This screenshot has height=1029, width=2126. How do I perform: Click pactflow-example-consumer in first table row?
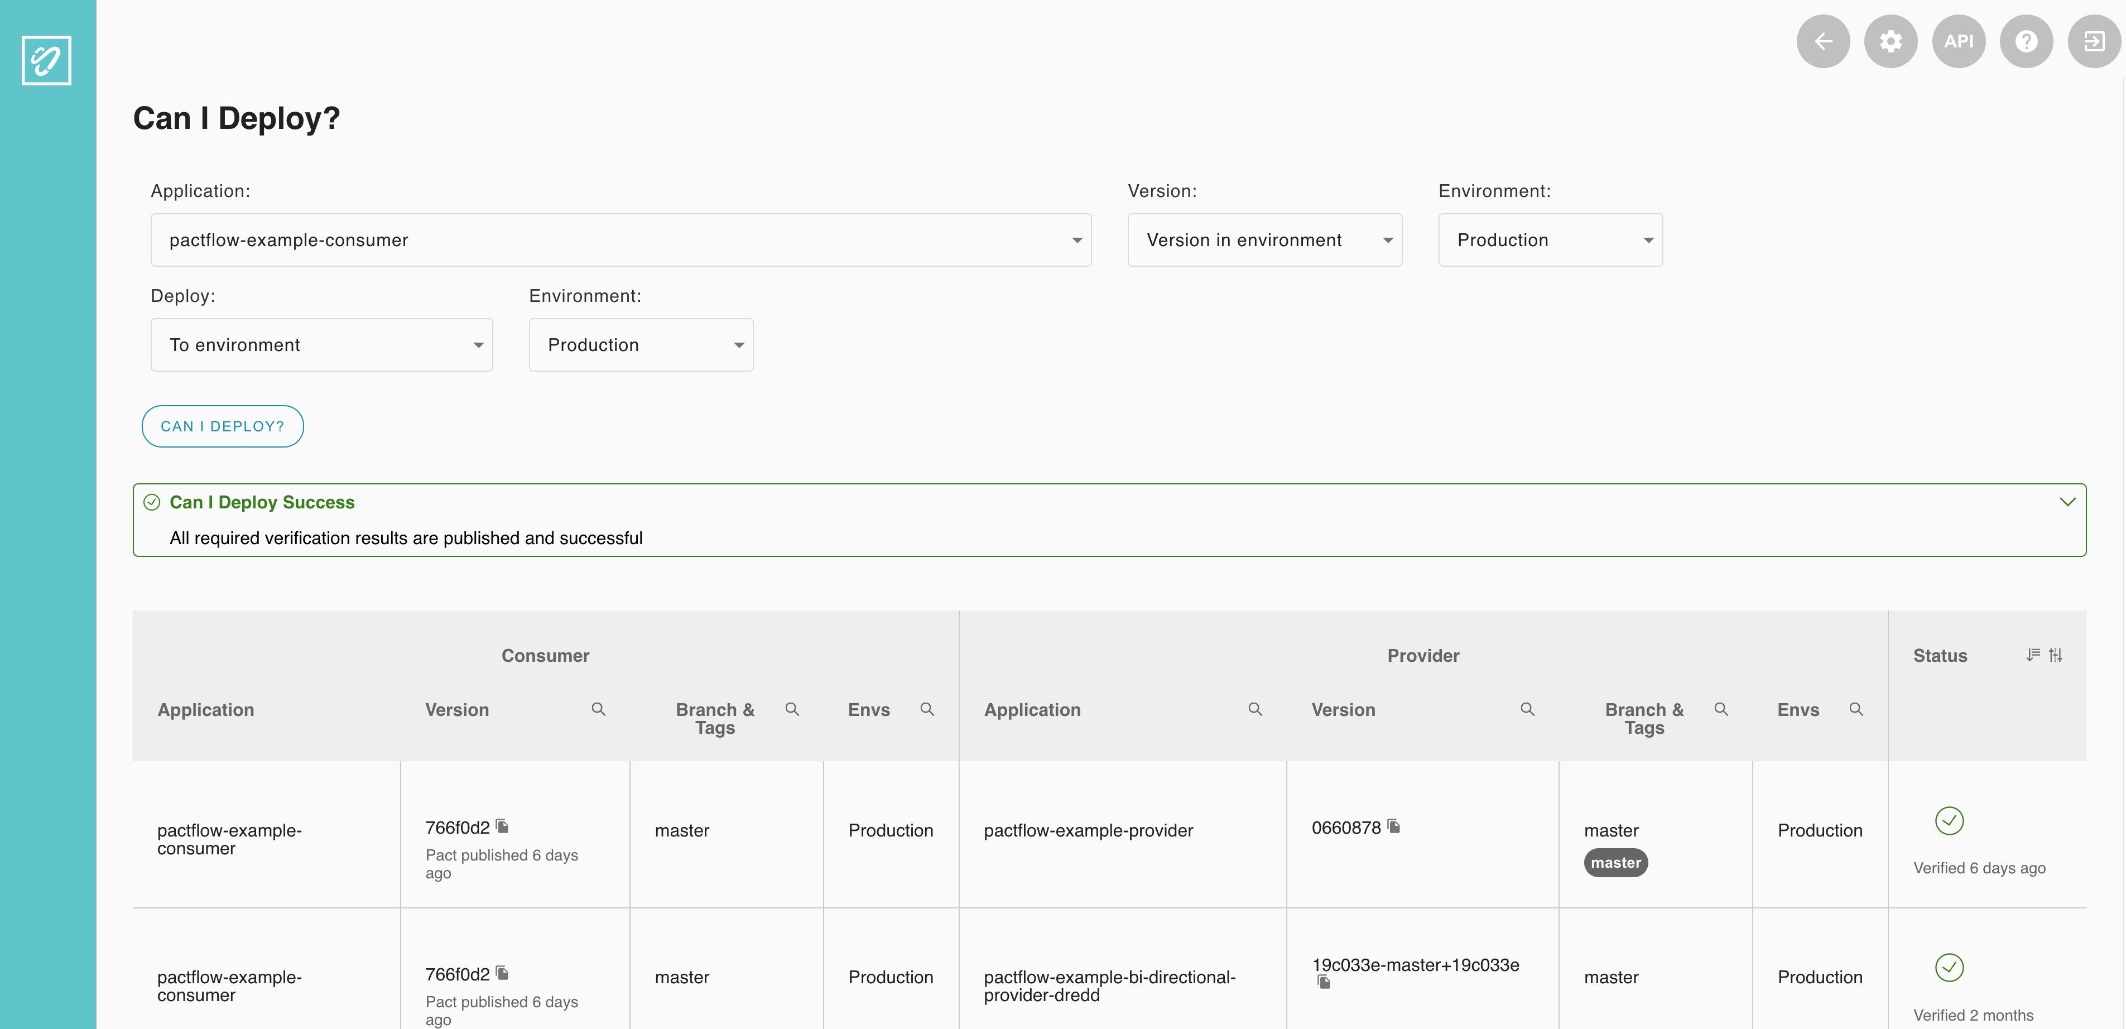pyautogui.click(x=229, y=839)
